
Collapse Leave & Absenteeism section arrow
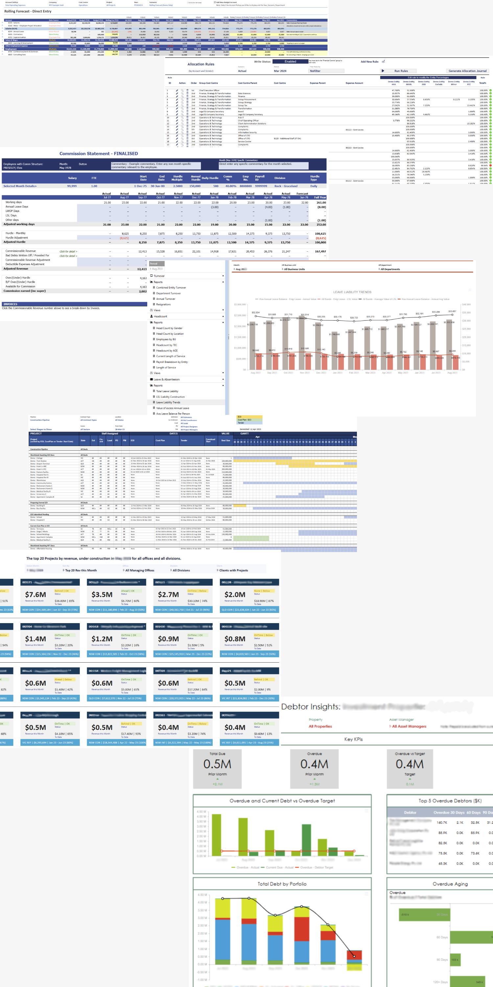pos(223,379)
